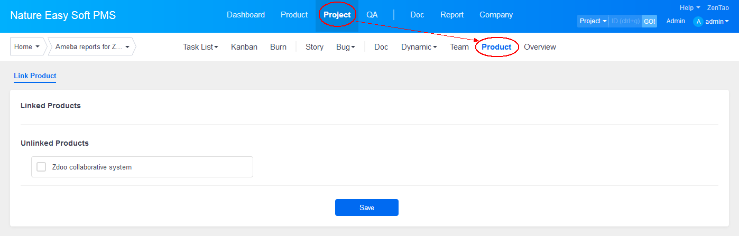Expand the Help menu

[689, 8]
